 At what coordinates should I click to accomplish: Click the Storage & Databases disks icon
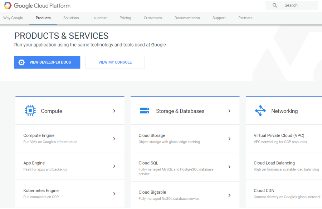145,110
